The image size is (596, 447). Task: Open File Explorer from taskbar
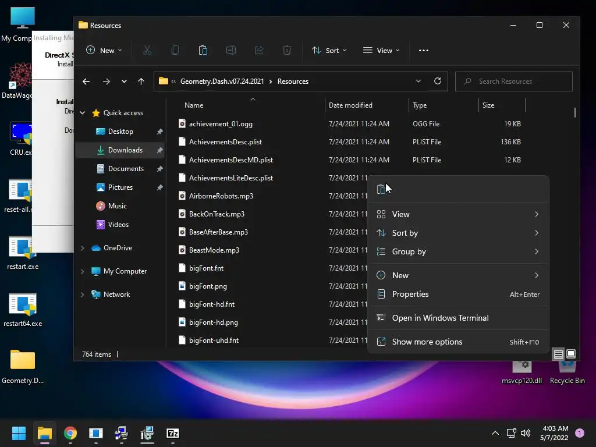pos(44,433)
